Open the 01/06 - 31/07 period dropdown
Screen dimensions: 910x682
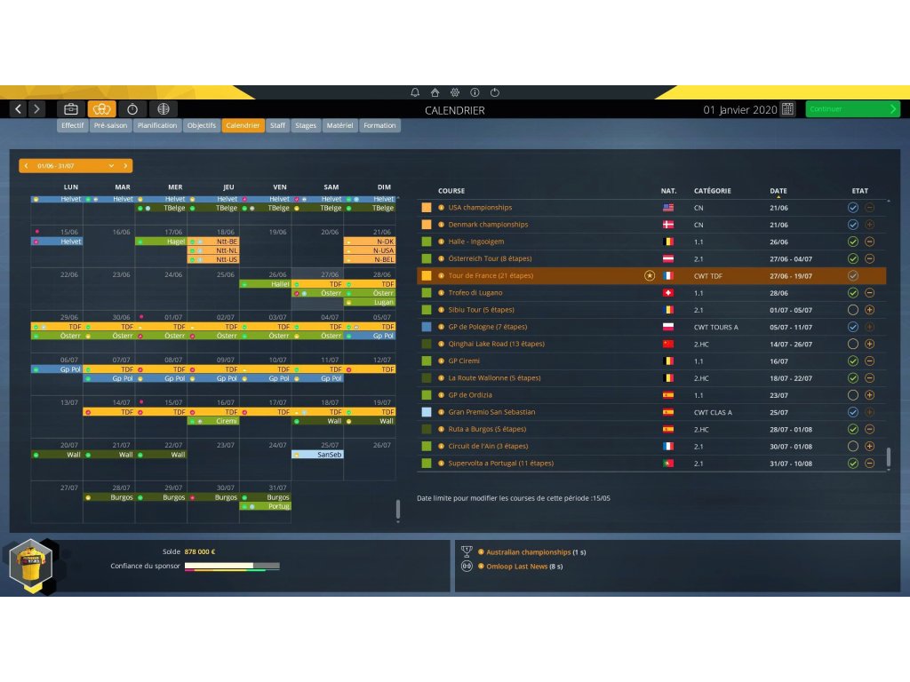(x=111, y=166)
